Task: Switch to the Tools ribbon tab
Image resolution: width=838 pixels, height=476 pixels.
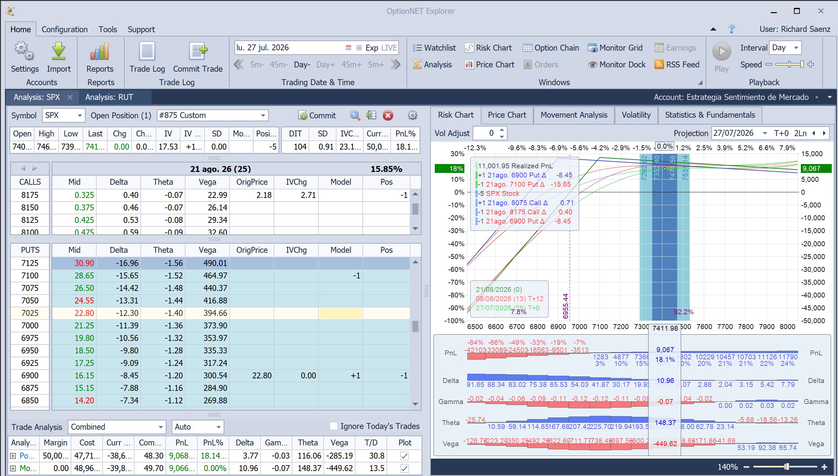Action: pyautogui.click(x=108, y=29)
